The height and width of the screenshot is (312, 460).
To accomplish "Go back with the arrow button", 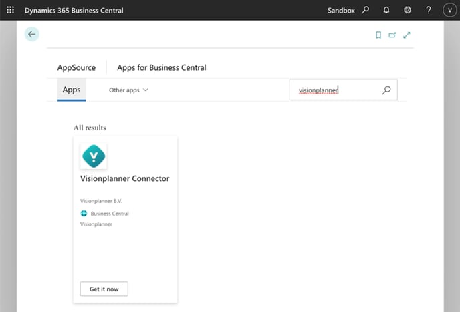I will [31, 34].
